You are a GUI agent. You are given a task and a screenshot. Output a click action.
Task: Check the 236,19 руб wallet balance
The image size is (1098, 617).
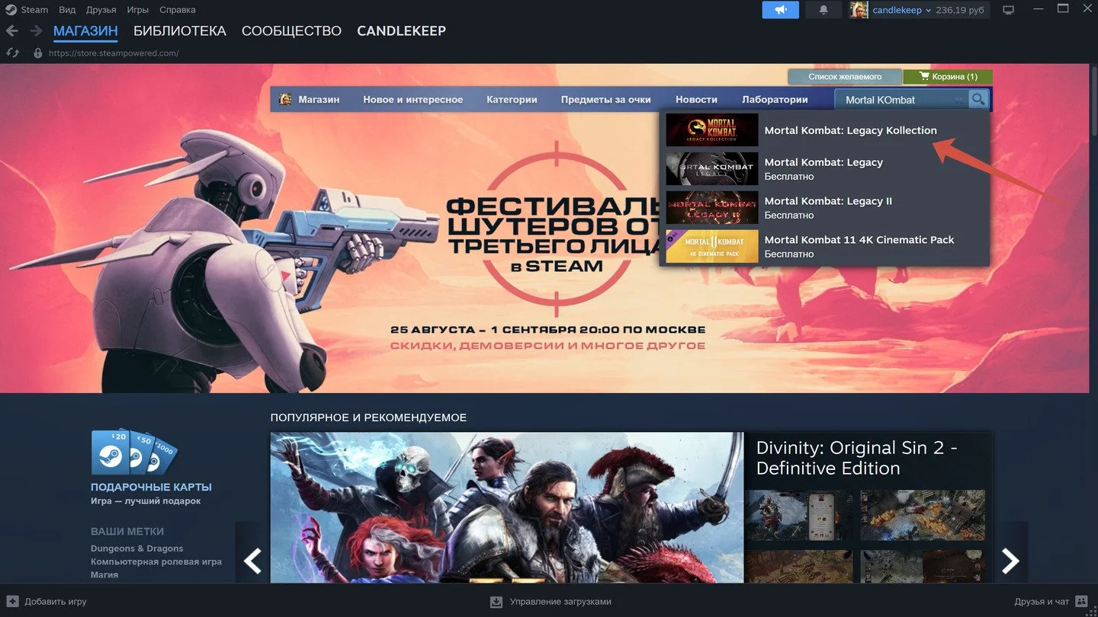(x=961, y=10)
